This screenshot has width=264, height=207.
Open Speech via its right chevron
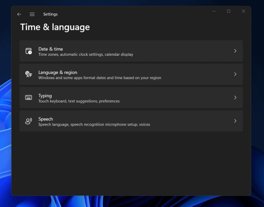click(x=235, y=121)
